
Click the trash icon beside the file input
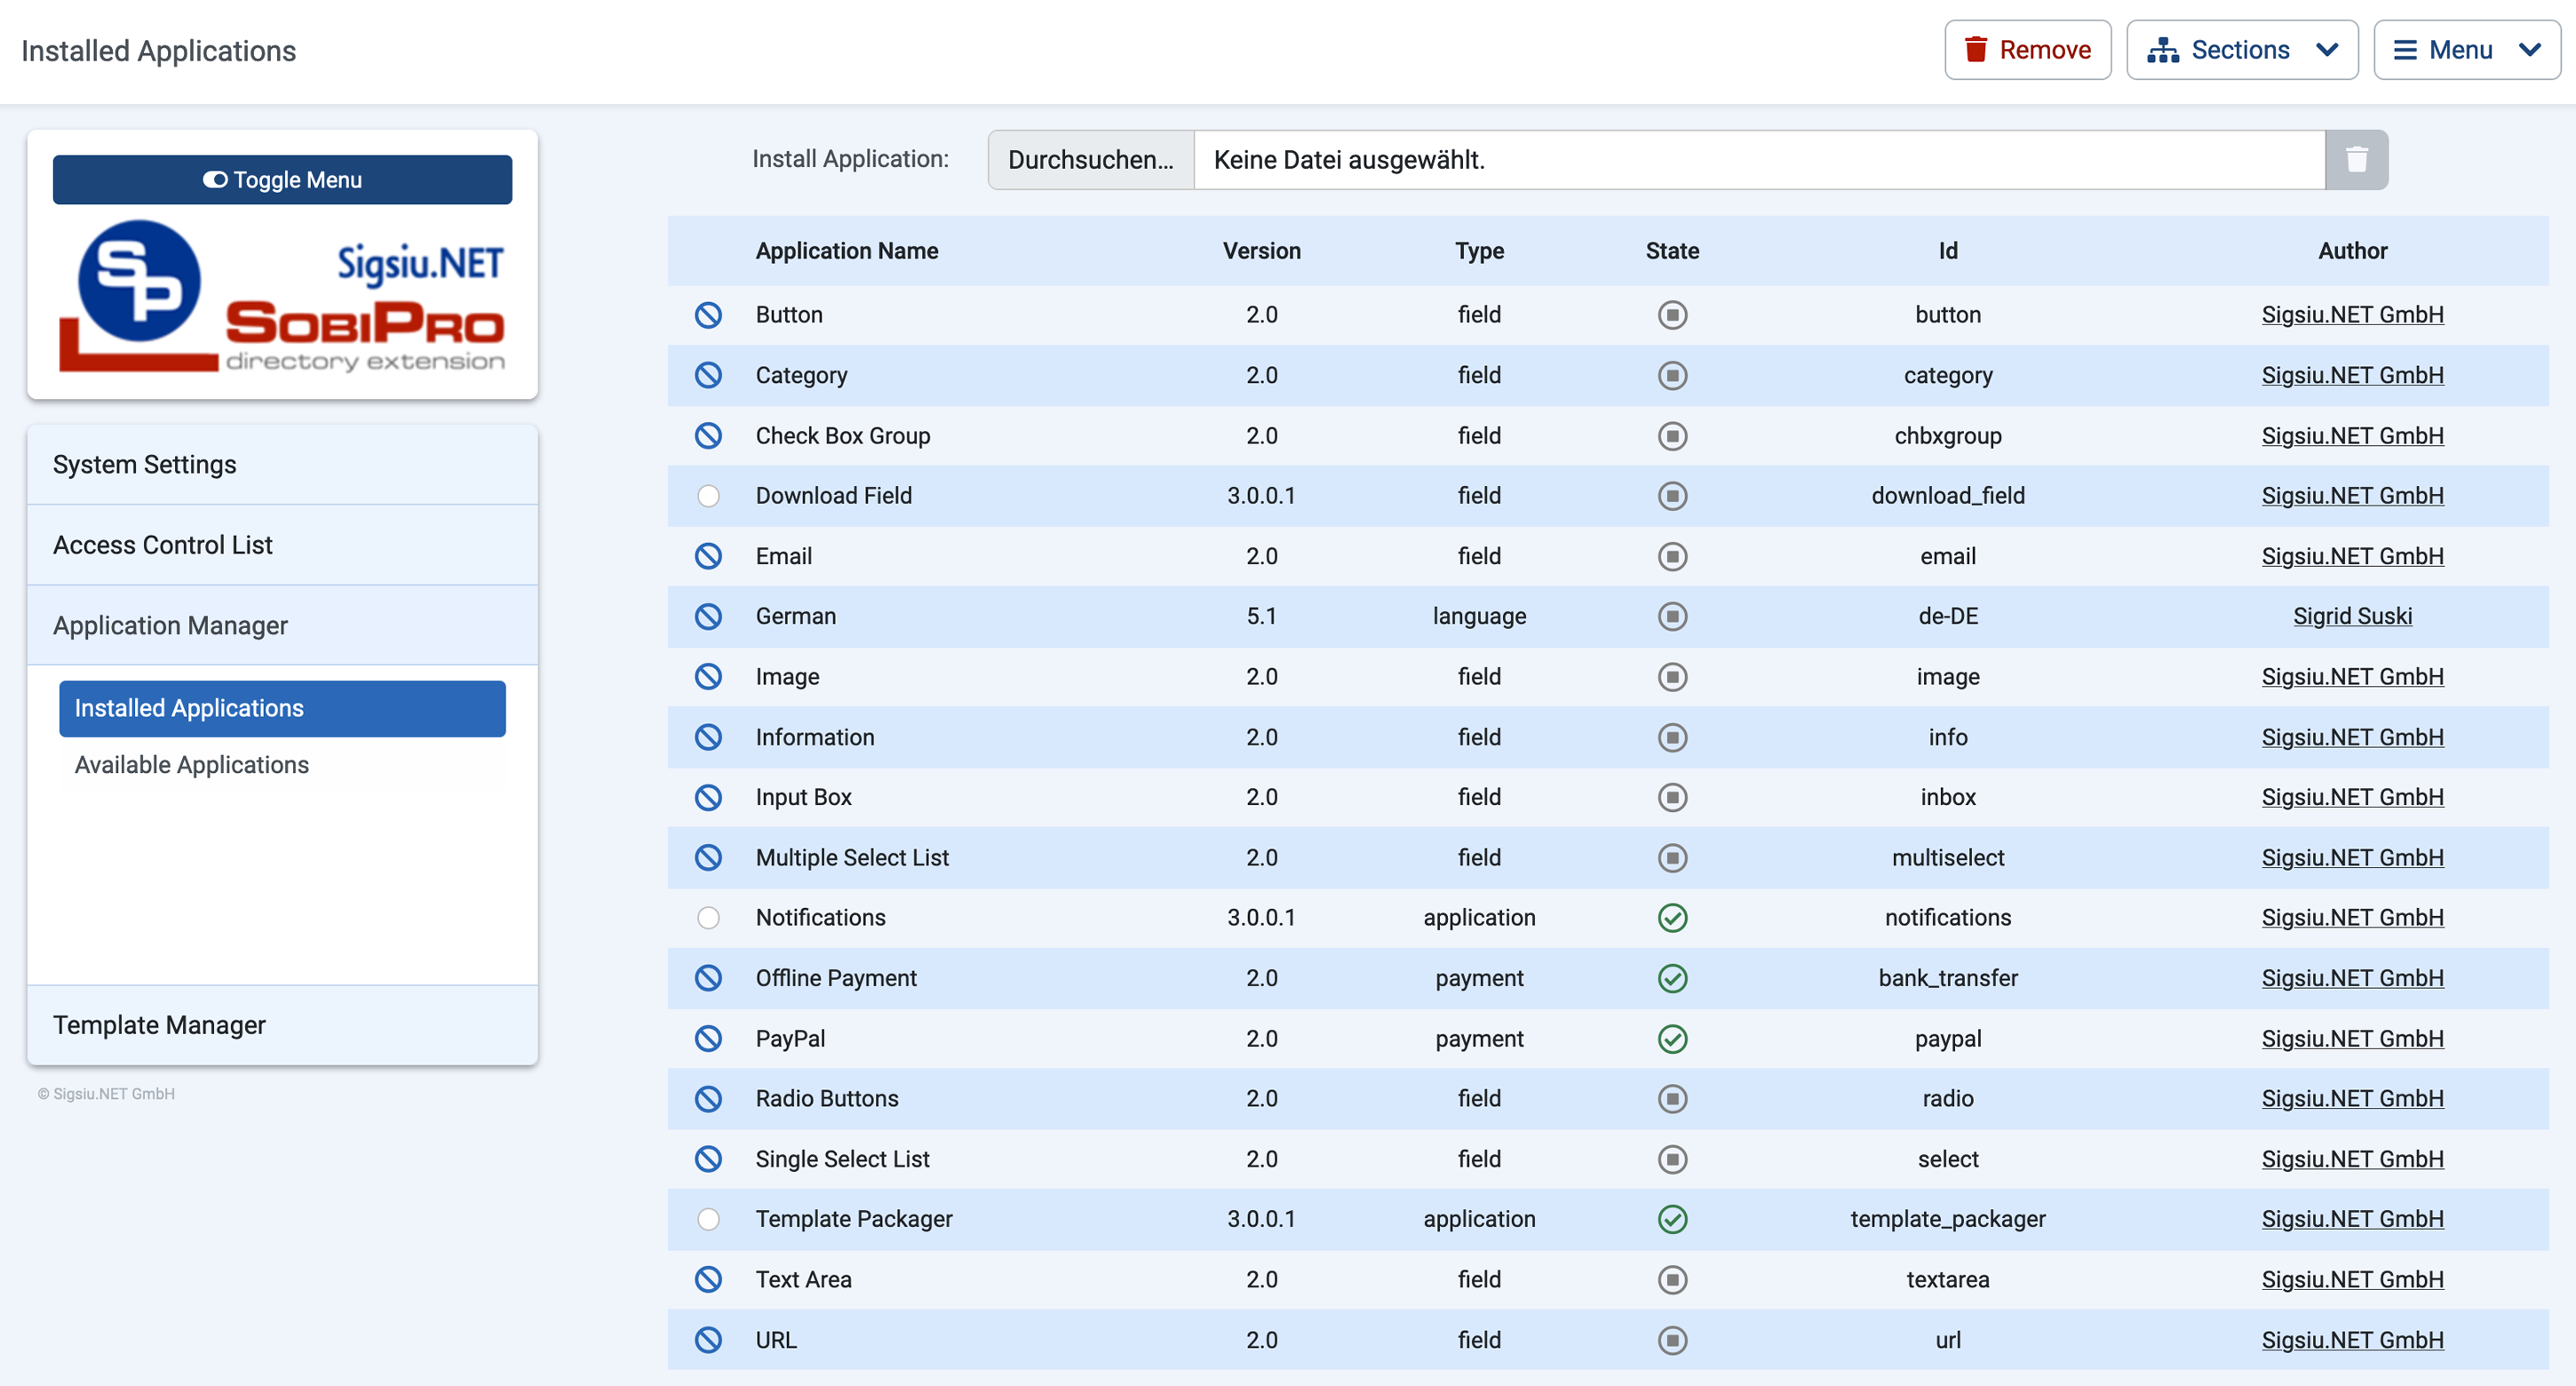[x=2356, y=160]
